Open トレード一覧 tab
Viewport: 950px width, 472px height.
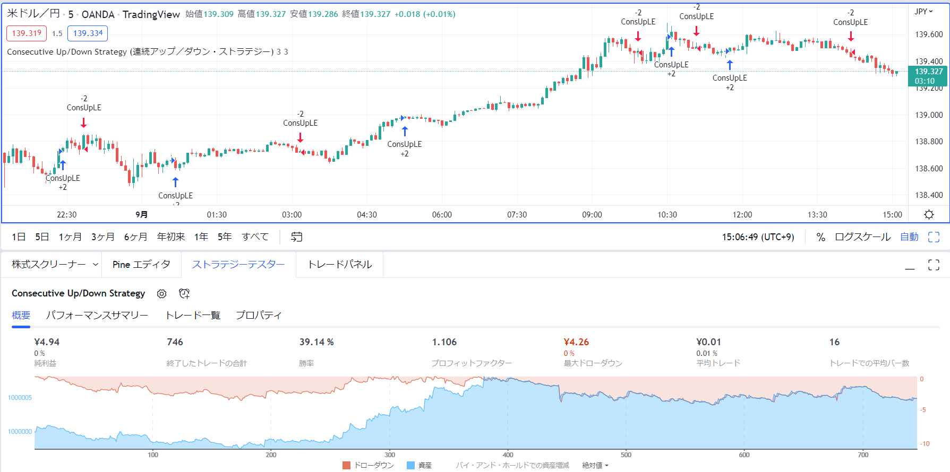[x=193, y=315]
